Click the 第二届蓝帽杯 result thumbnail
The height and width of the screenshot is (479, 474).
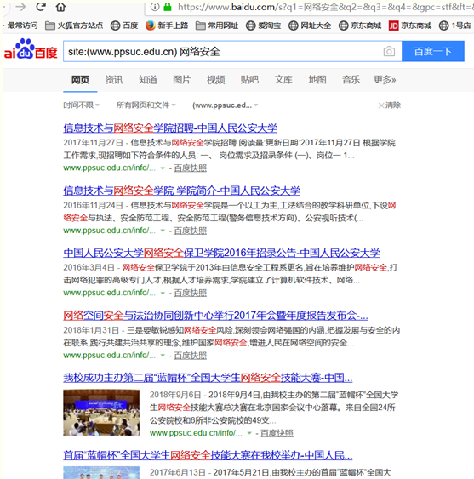pyautogui.click(x=101, y=412)
